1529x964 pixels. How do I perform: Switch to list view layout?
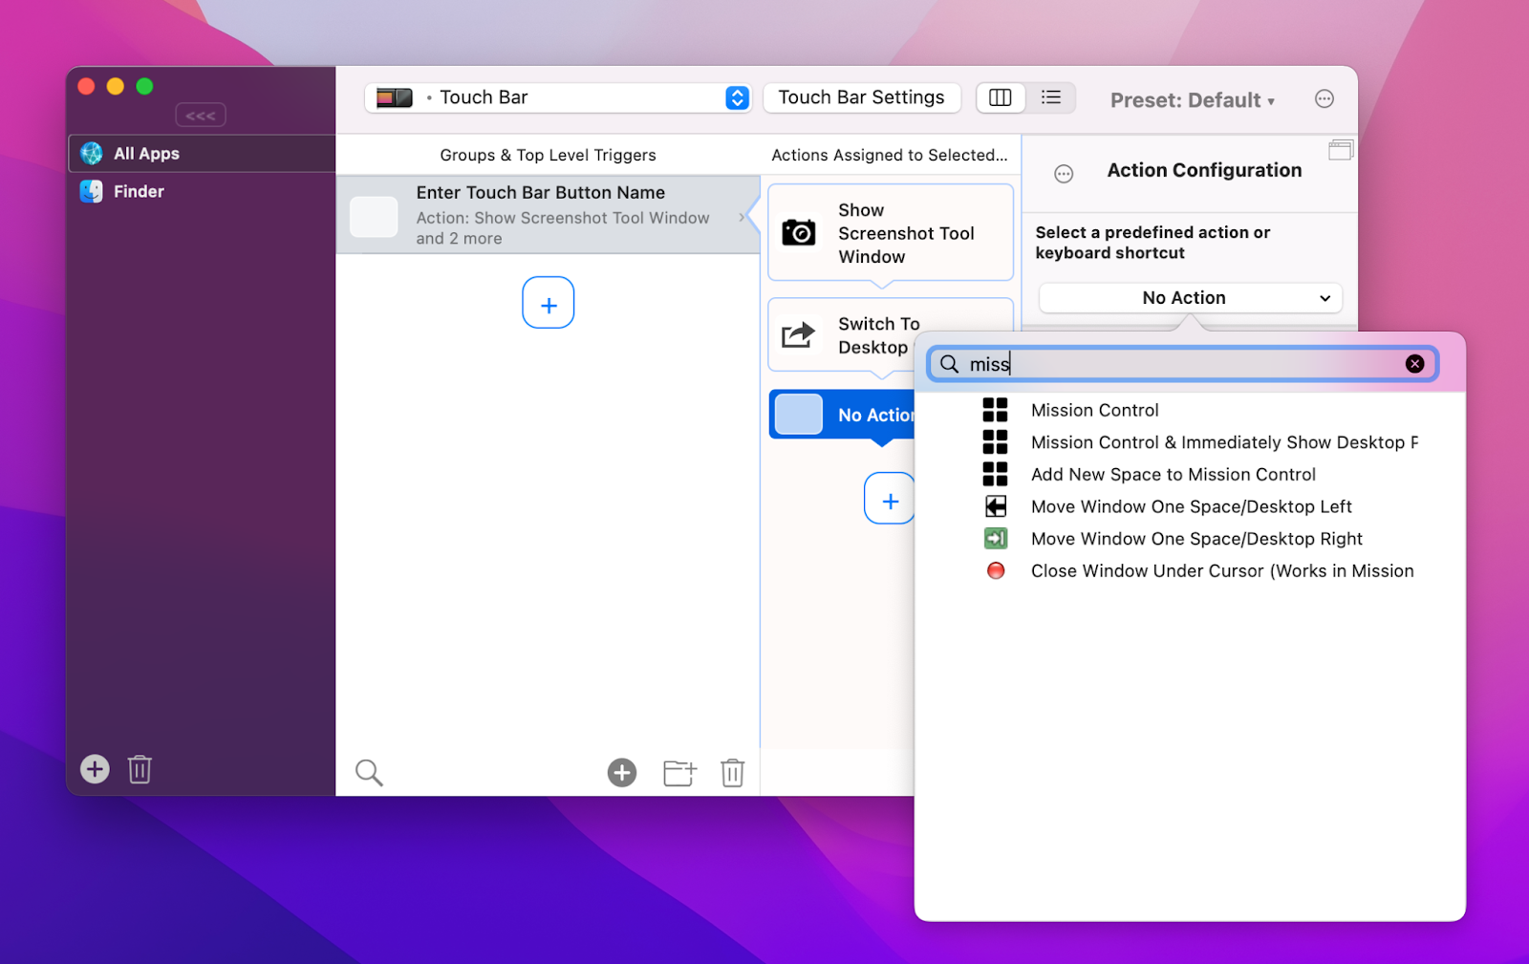[1051, 97]
